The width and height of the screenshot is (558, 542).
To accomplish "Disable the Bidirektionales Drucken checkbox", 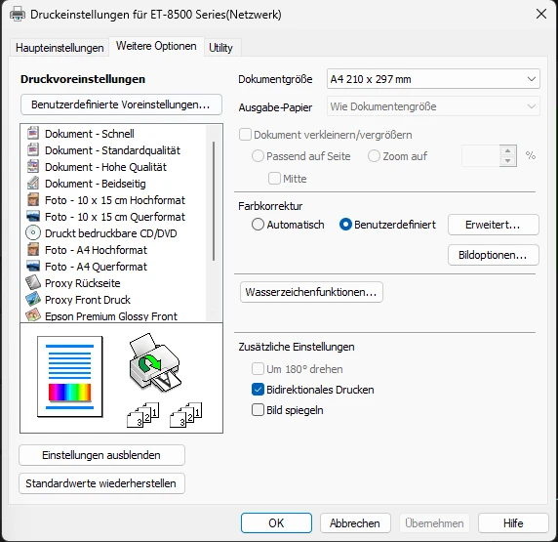I will tap(258, 390).
